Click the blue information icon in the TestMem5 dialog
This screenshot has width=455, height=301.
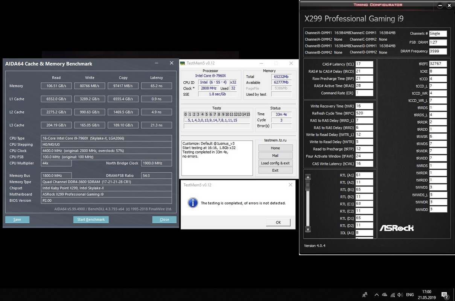click(x=193, y=203)
